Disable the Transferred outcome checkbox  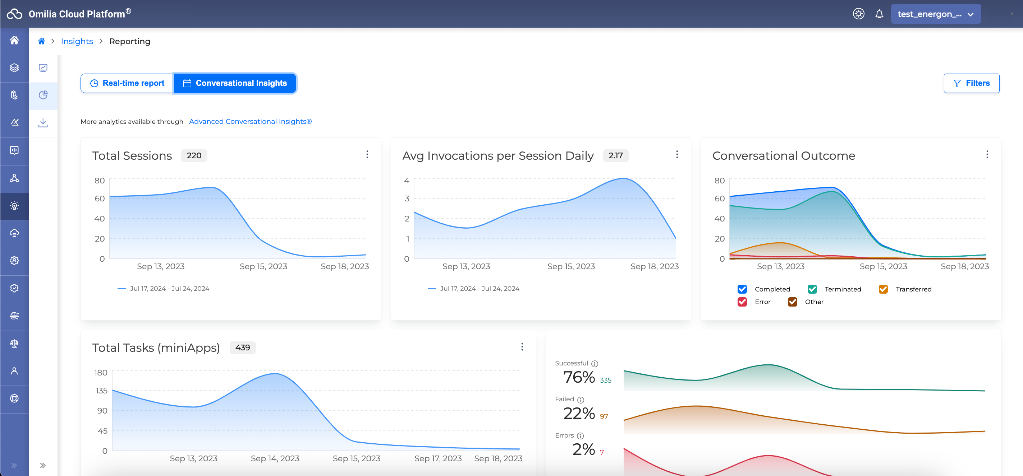883,289
